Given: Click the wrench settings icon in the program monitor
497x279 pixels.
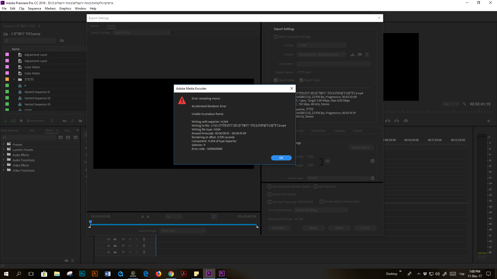Looking at the screenshot, I should [464, 104].
